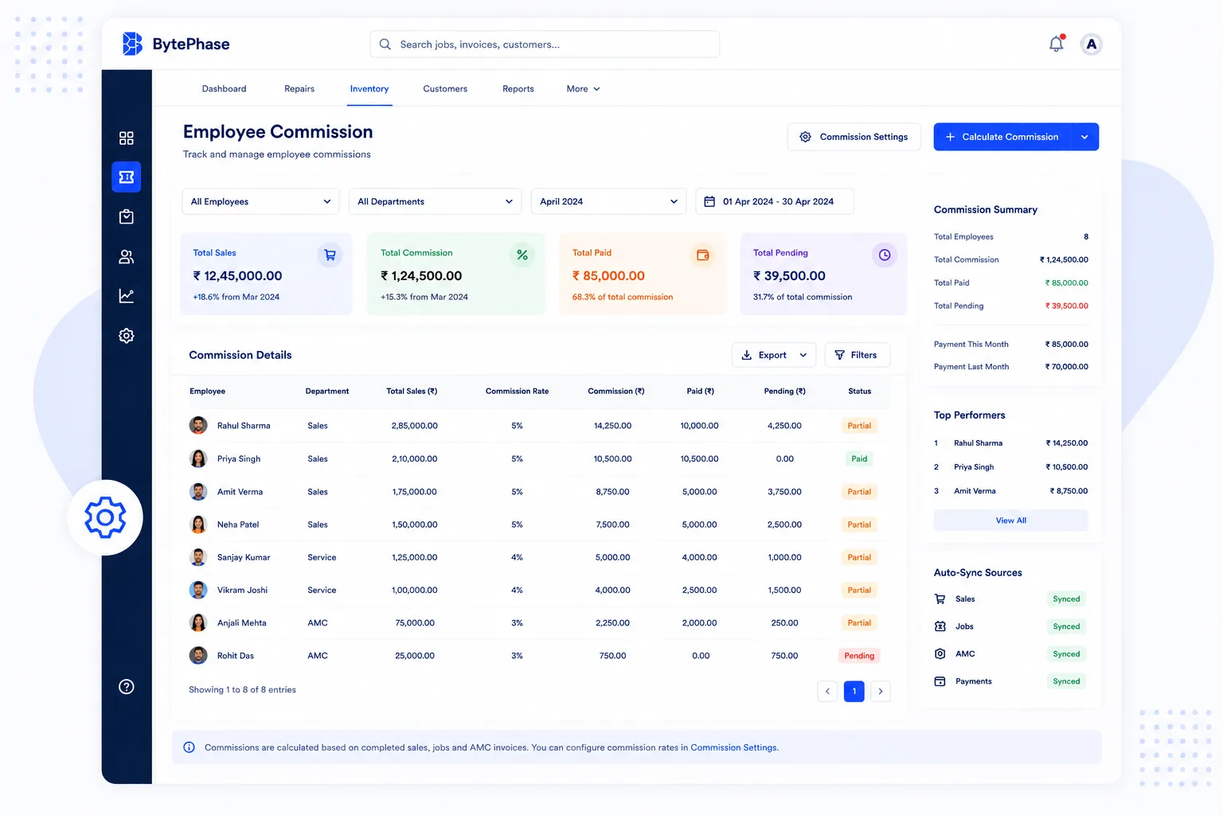Screen dimensions: 1223x815
Task: Switch to the Inventory tab
Action: [x=369, y=89]
